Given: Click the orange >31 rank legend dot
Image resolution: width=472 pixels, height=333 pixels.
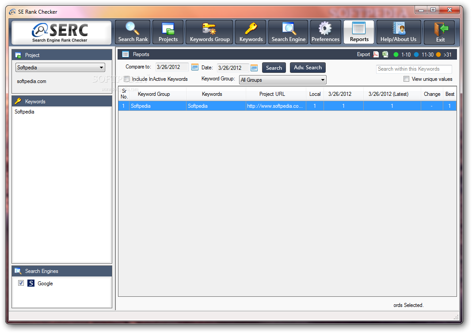Looking at the screenshot, I should coord(438,54).
